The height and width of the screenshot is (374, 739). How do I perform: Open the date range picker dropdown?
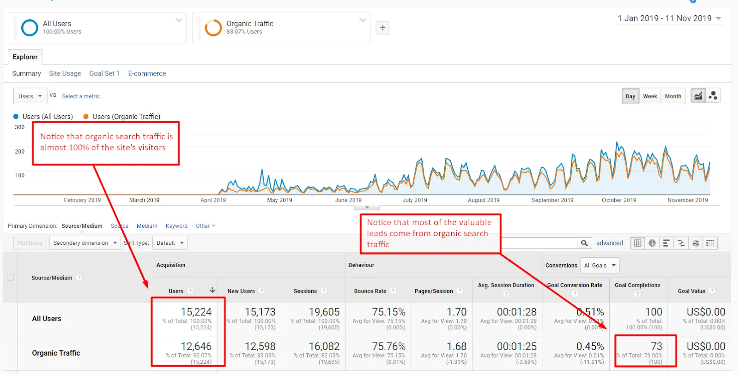(x=670, y=18)
